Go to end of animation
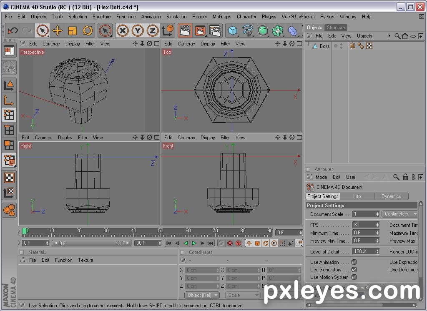This screenshot has height=311, width=427. point(211,243)
